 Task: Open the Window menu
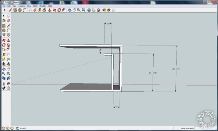tap(43, 6)
